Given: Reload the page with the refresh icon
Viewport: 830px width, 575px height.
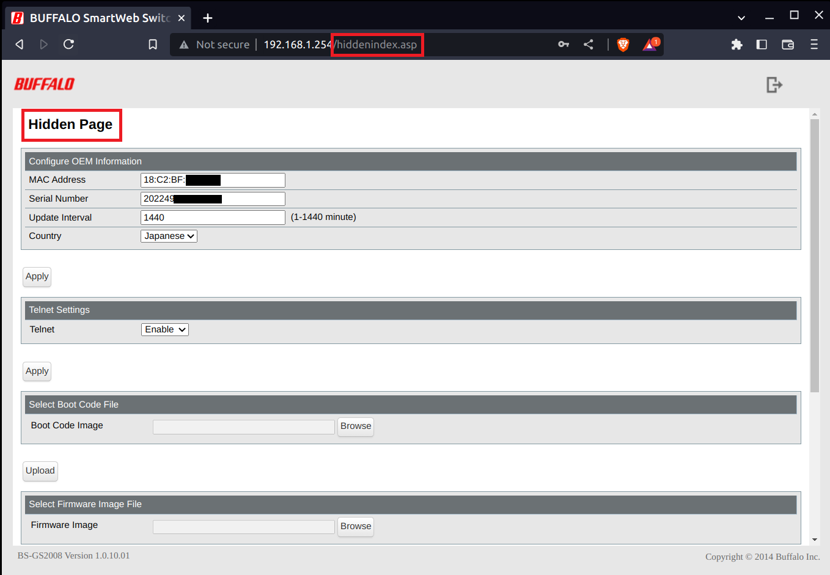Looking at the screenshot, I should tap(68, 45).
